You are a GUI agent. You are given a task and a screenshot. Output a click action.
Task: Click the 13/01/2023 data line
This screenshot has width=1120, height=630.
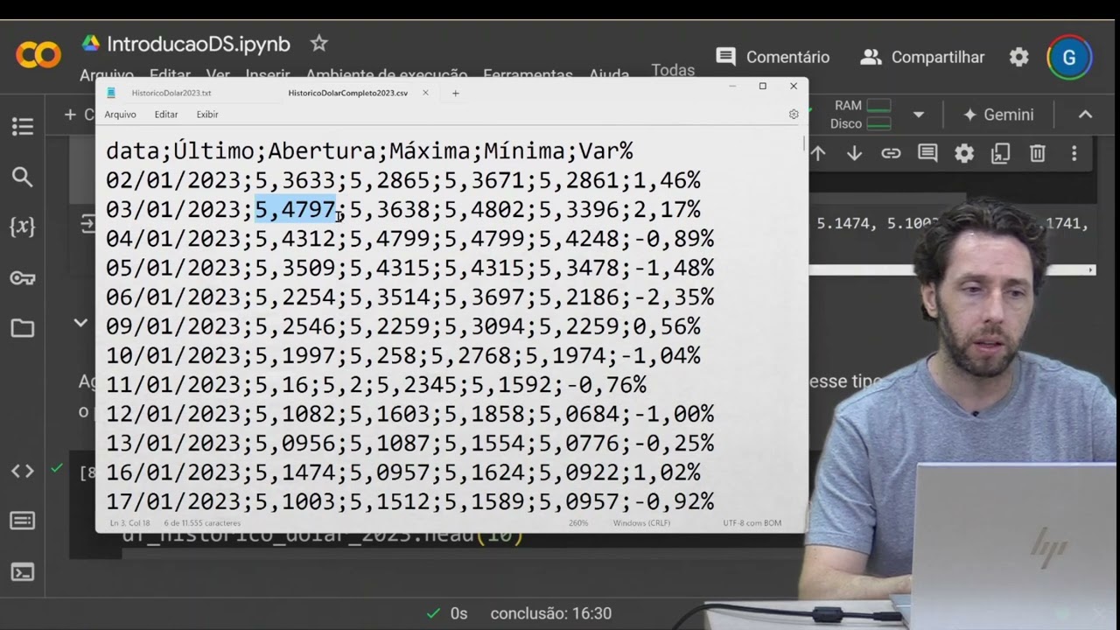click(409, 444)
